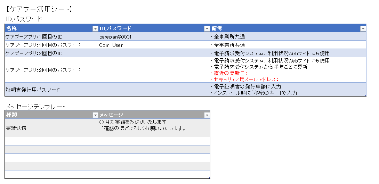Select the 証明書発行用パスワード name cell
The image size is (379, 184).
33,90
